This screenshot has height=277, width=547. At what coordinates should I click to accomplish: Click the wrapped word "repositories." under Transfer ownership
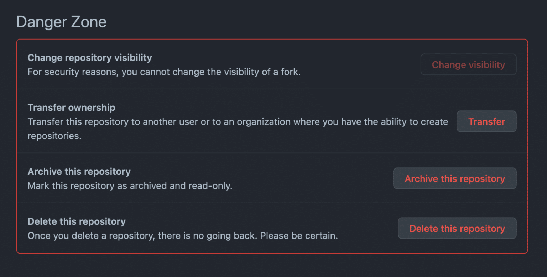(x=54, y=136)
